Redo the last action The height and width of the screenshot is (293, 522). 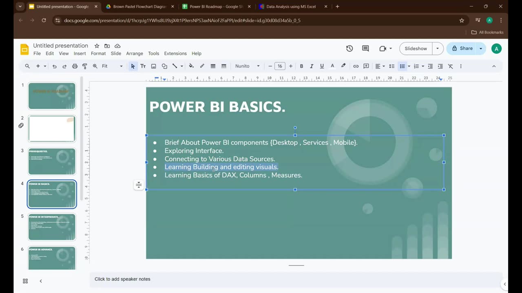coord(64,66)
